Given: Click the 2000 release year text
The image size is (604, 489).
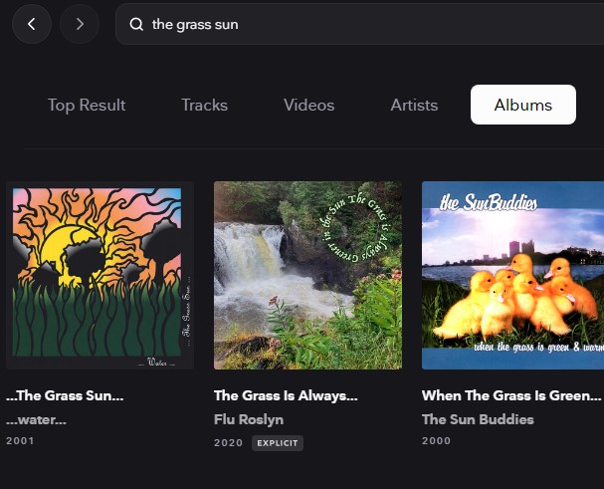Looking at the screenshot, I should tap(436, 441).
